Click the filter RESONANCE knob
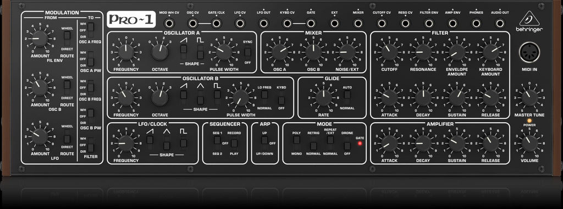 pos(423,52)
